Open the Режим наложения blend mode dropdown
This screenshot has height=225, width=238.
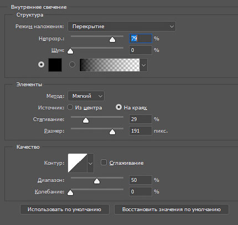tap(122, 27)
